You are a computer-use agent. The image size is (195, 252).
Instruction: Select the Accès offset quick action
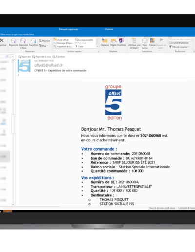(x=61, y=40)
